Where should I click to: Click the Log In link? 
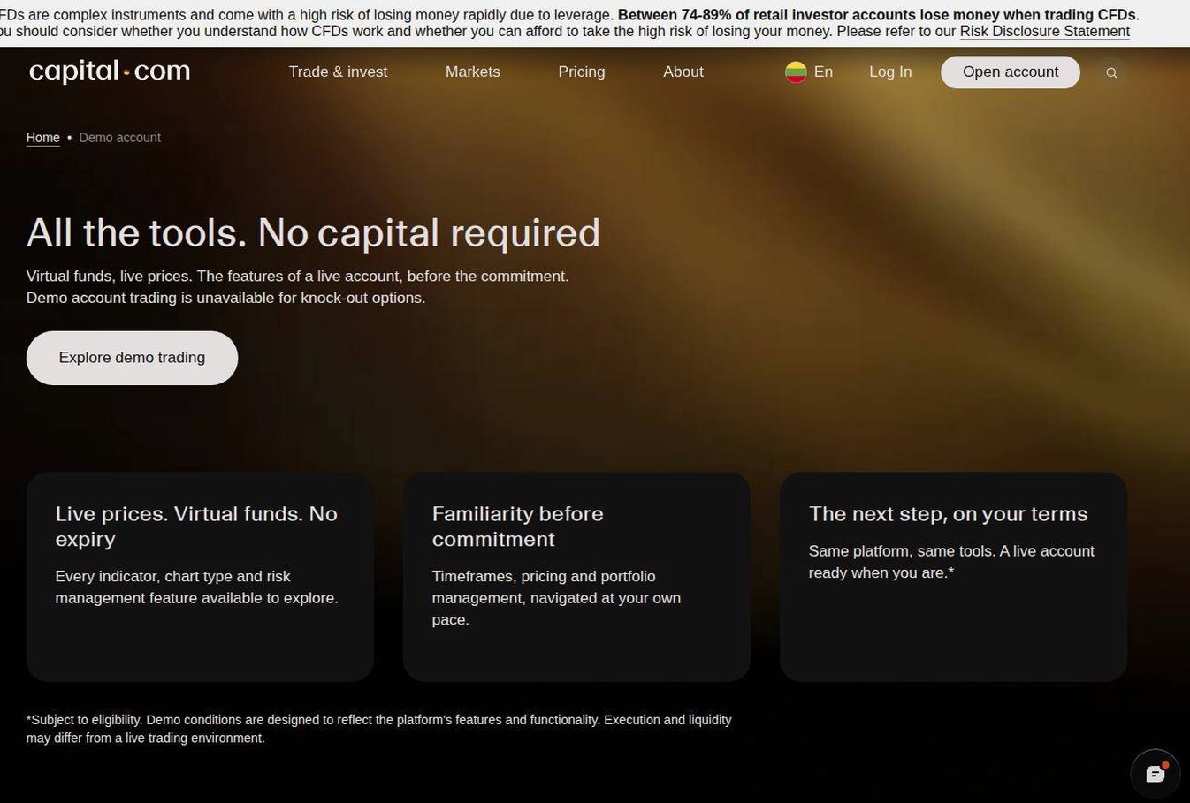click(890, 72)
